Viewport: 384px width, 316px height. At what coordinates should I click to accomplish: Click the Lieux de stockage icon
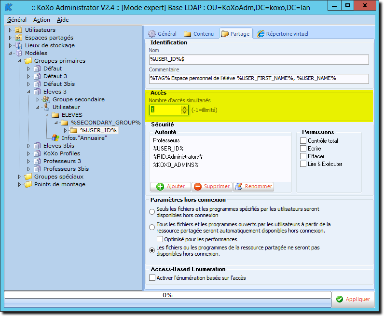(19, 45)
